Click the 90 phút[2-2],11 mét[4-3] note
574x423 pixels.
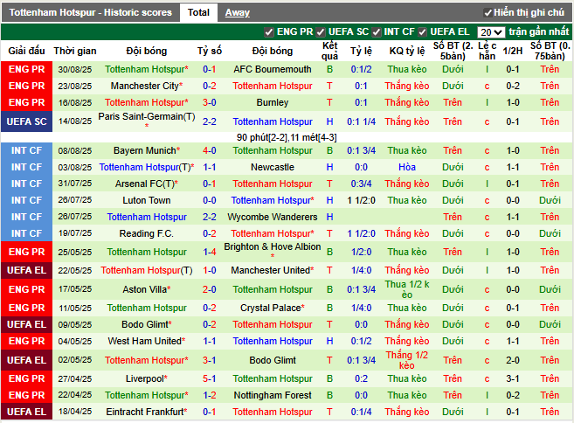coord(287,138)
